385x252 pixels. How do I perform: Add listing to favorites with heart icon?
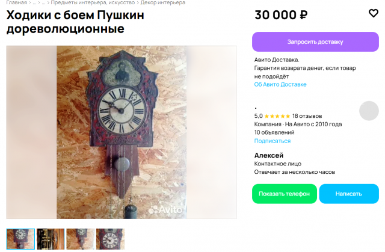pyautogui.click(x=373, y=14)
